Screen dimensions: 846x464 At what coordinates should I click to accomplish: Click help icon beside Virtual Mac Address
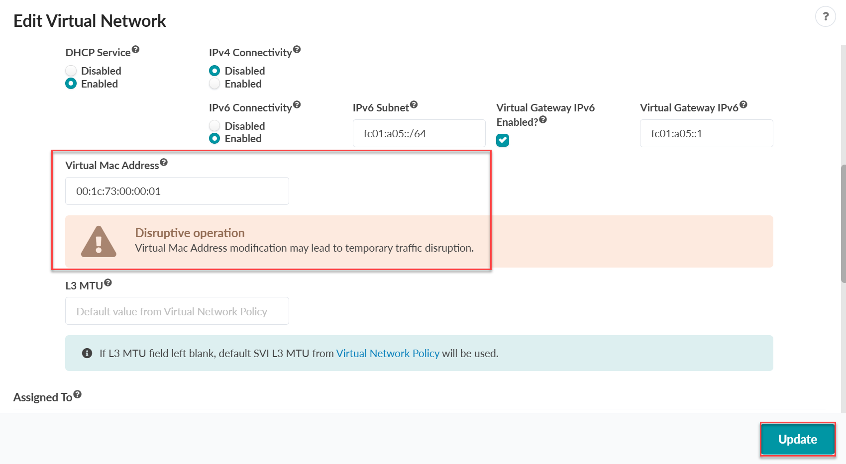tap(164, 162)
